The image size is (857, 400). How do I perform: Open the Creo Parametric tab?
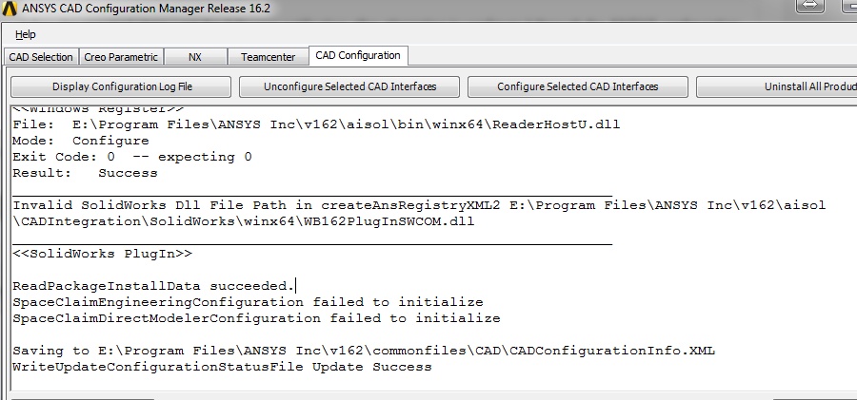click(x=121, y=57)
